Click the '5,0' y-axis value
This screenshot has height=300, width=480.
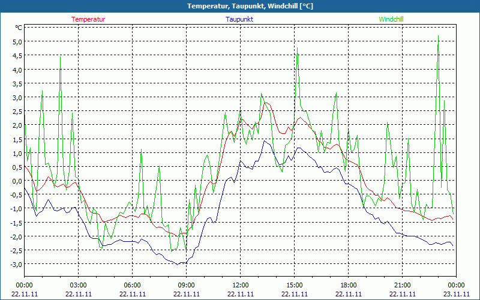pyautogui.click(x=17, y=41)
